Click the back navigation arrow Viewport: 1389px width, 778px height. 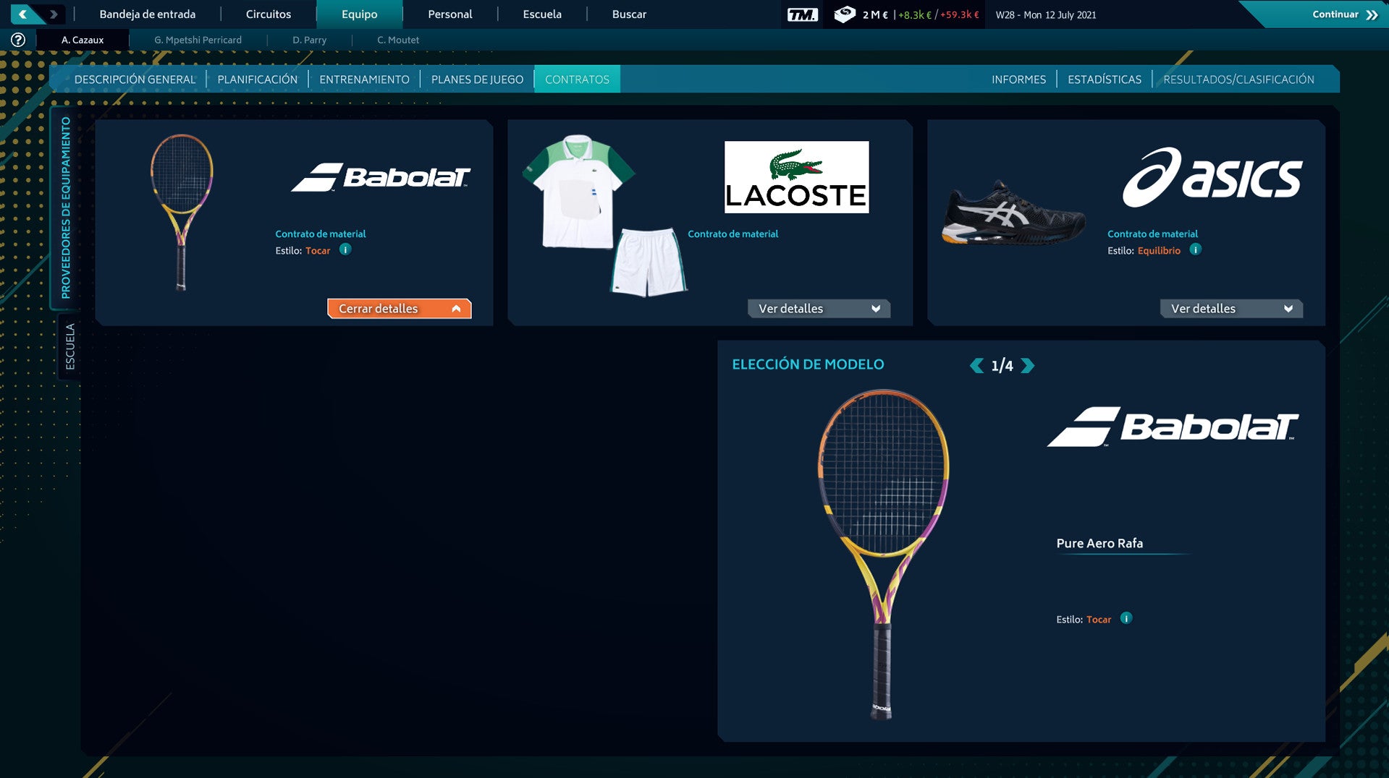tap(23, 14)
